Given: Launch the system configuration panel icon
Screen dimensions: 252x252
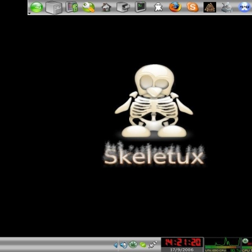Looking at the screenshot, I should (72, 7).
